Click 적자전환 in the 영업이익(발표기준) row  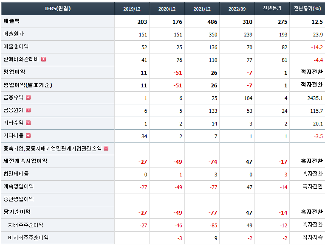click(x=312, y=85)
